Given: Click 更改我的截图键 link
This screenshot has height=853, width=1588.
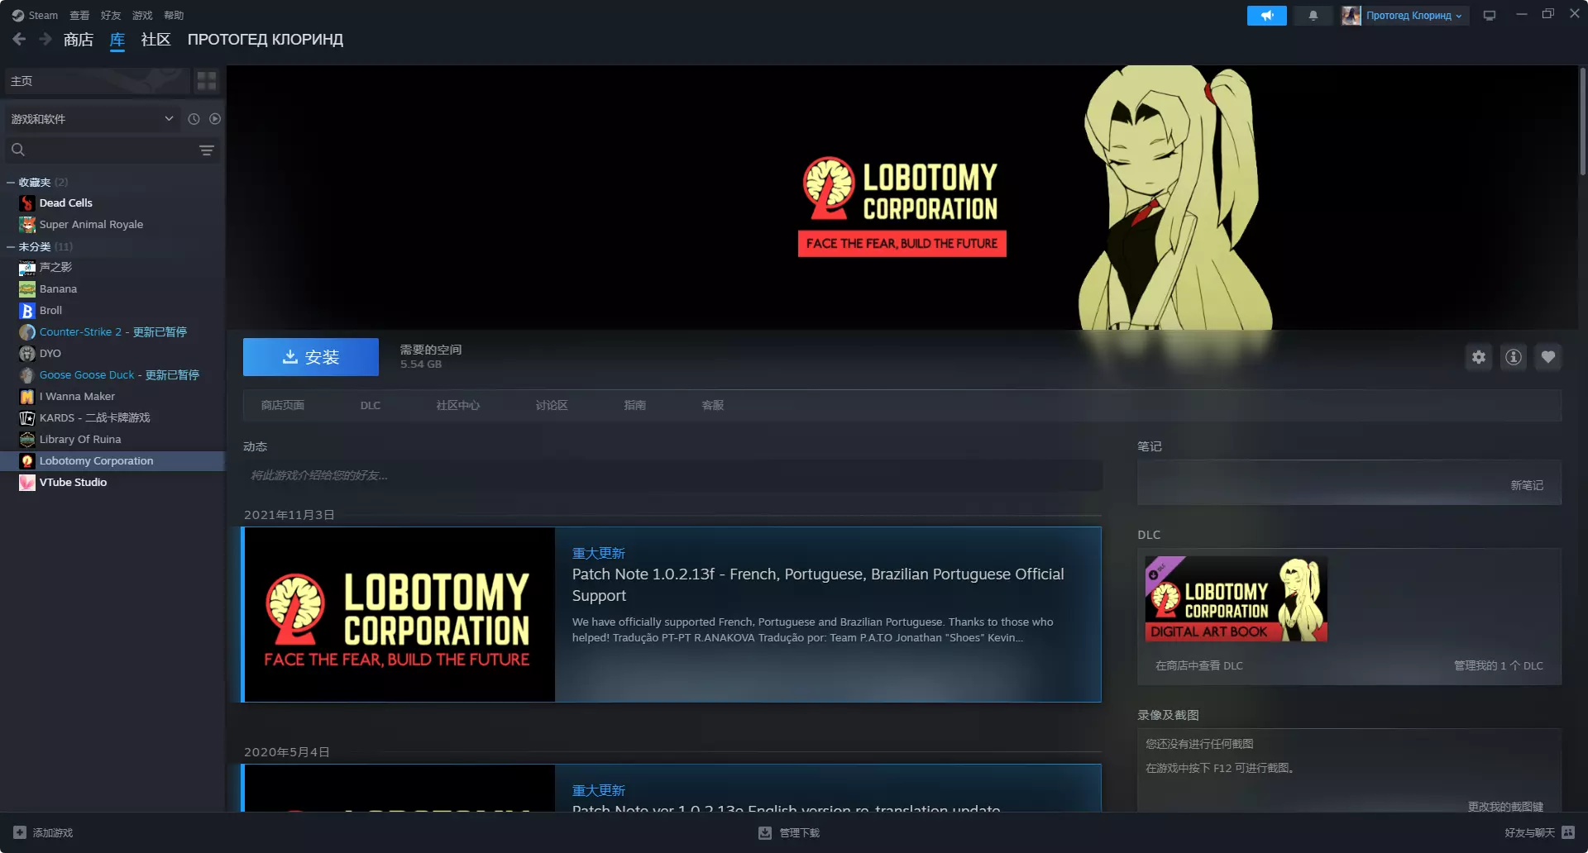Looking at the screenshot, I should [1506, 806].
